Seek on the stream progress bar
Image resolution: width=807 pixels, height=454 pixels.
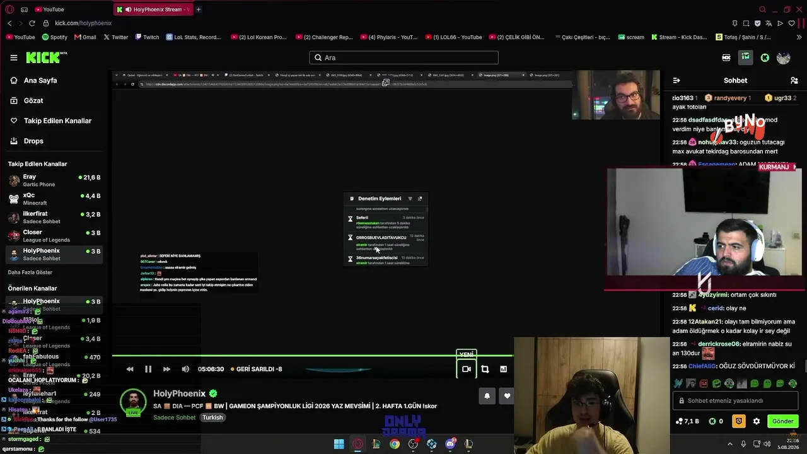coord(313,356)
